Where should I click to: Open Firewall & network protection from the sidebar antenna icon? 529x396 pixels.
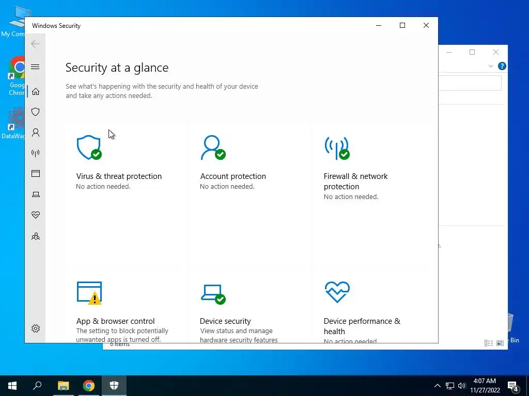36,153
